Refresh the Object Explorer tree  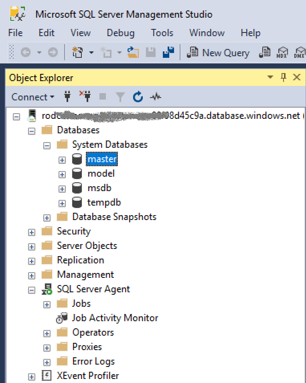click(x=138, y=97)
